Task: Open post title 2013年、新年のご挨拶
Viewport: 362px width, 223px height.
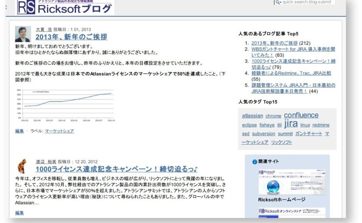Action: click(72, 37)
